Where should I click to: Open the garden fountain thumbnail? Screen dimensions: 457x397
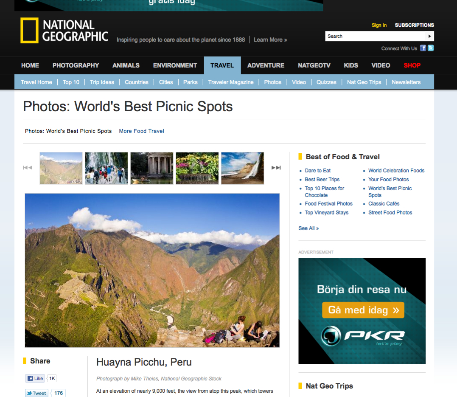197,168
